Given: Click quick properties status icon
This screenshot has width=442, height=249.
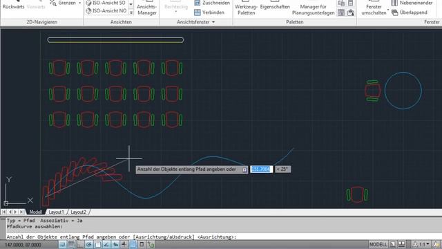Looking at the screenshot, I should (151, 244).
